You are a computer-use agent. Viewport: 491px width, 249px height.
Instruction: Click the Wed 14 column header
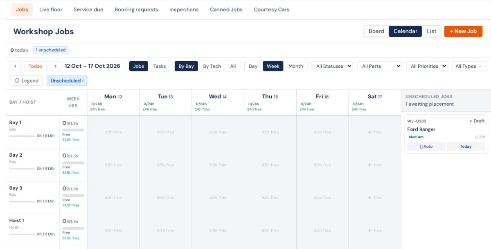tap(218, 102)
